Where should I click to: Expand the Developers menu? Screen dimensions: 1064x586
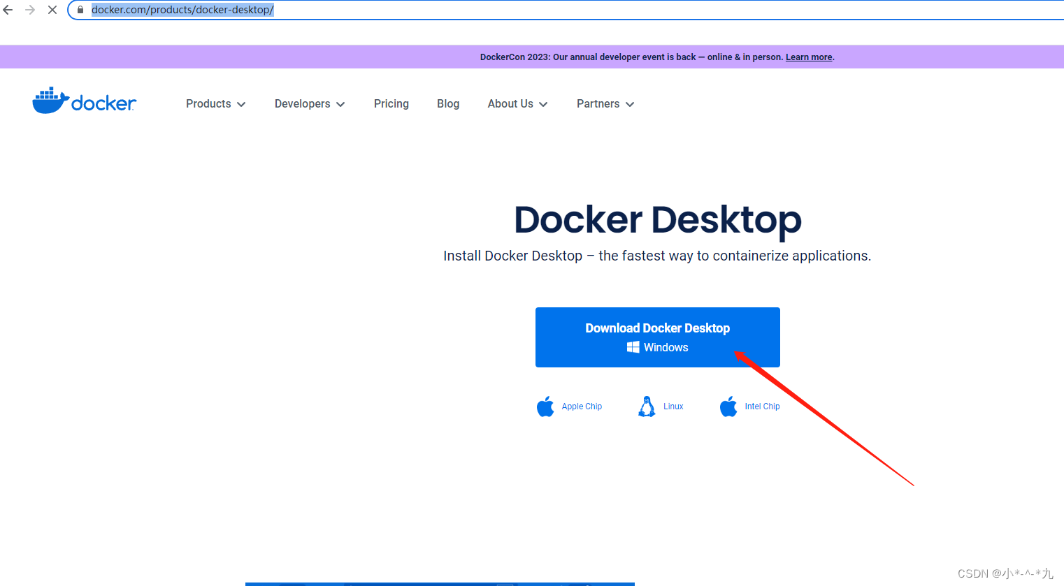click(x=310, y=104)
